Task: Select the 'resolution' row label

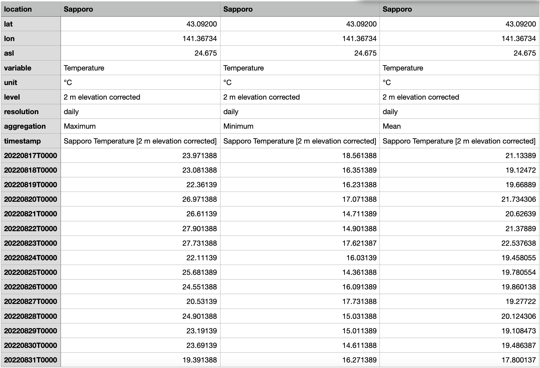Action: pos(31,112)
